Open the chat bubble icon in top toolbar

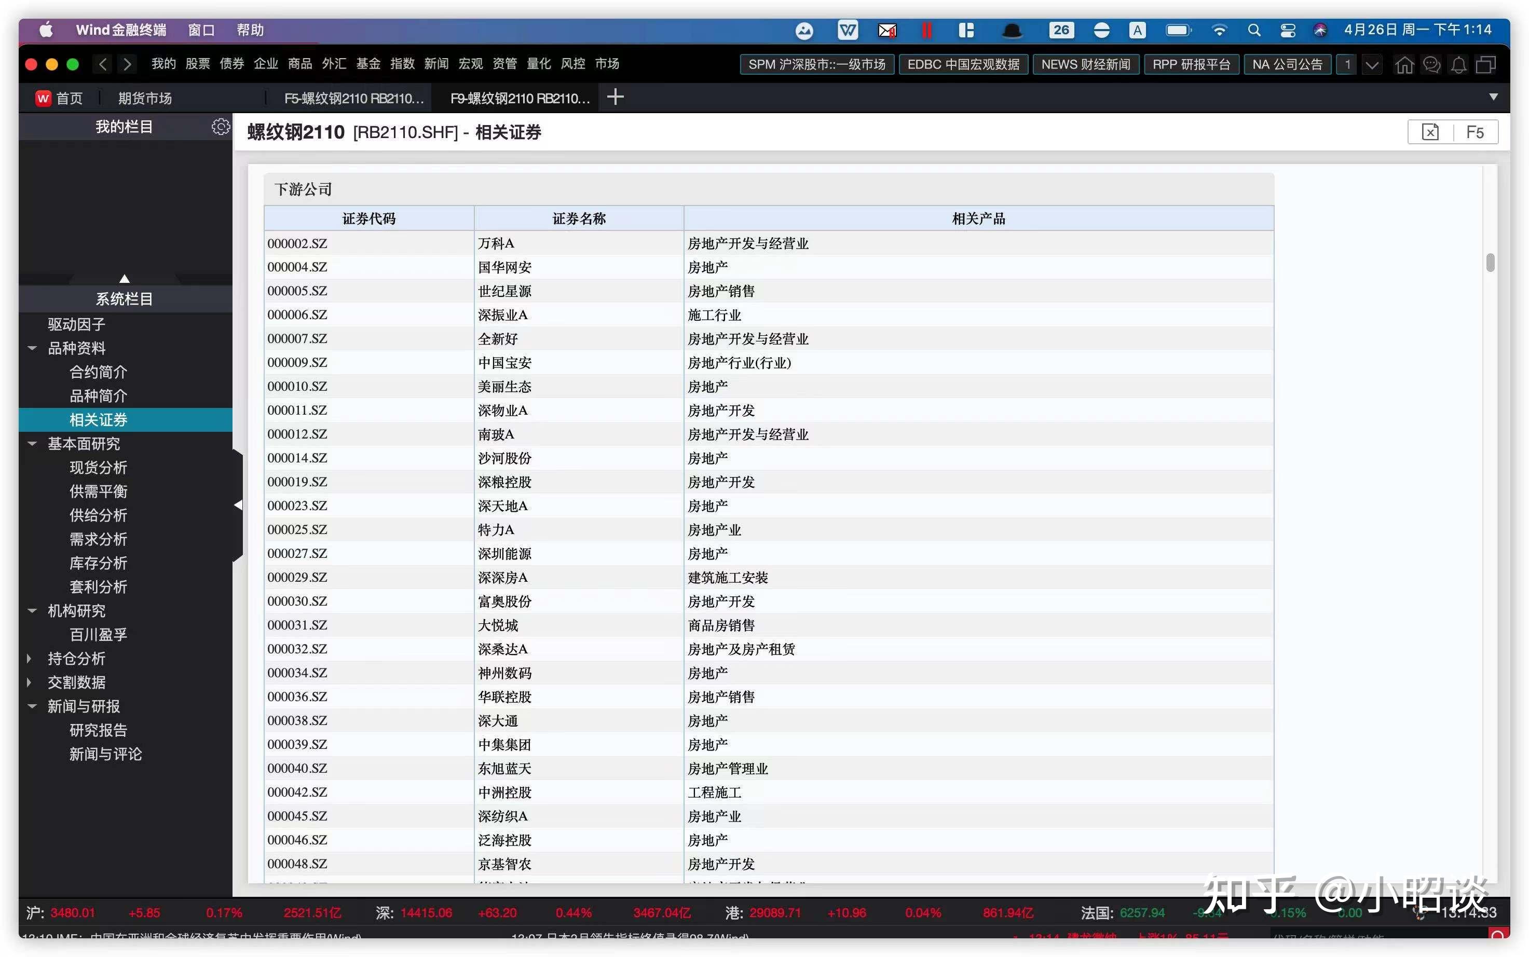click(1431, 64)
